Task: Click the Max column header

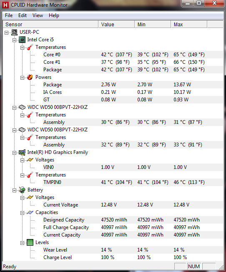Action: [189, 25]
